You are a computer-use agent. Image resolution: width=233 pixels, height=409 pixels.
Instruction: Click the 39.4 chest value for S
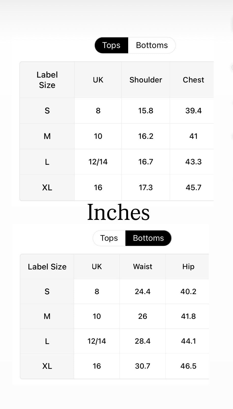[x=193, y=111]
